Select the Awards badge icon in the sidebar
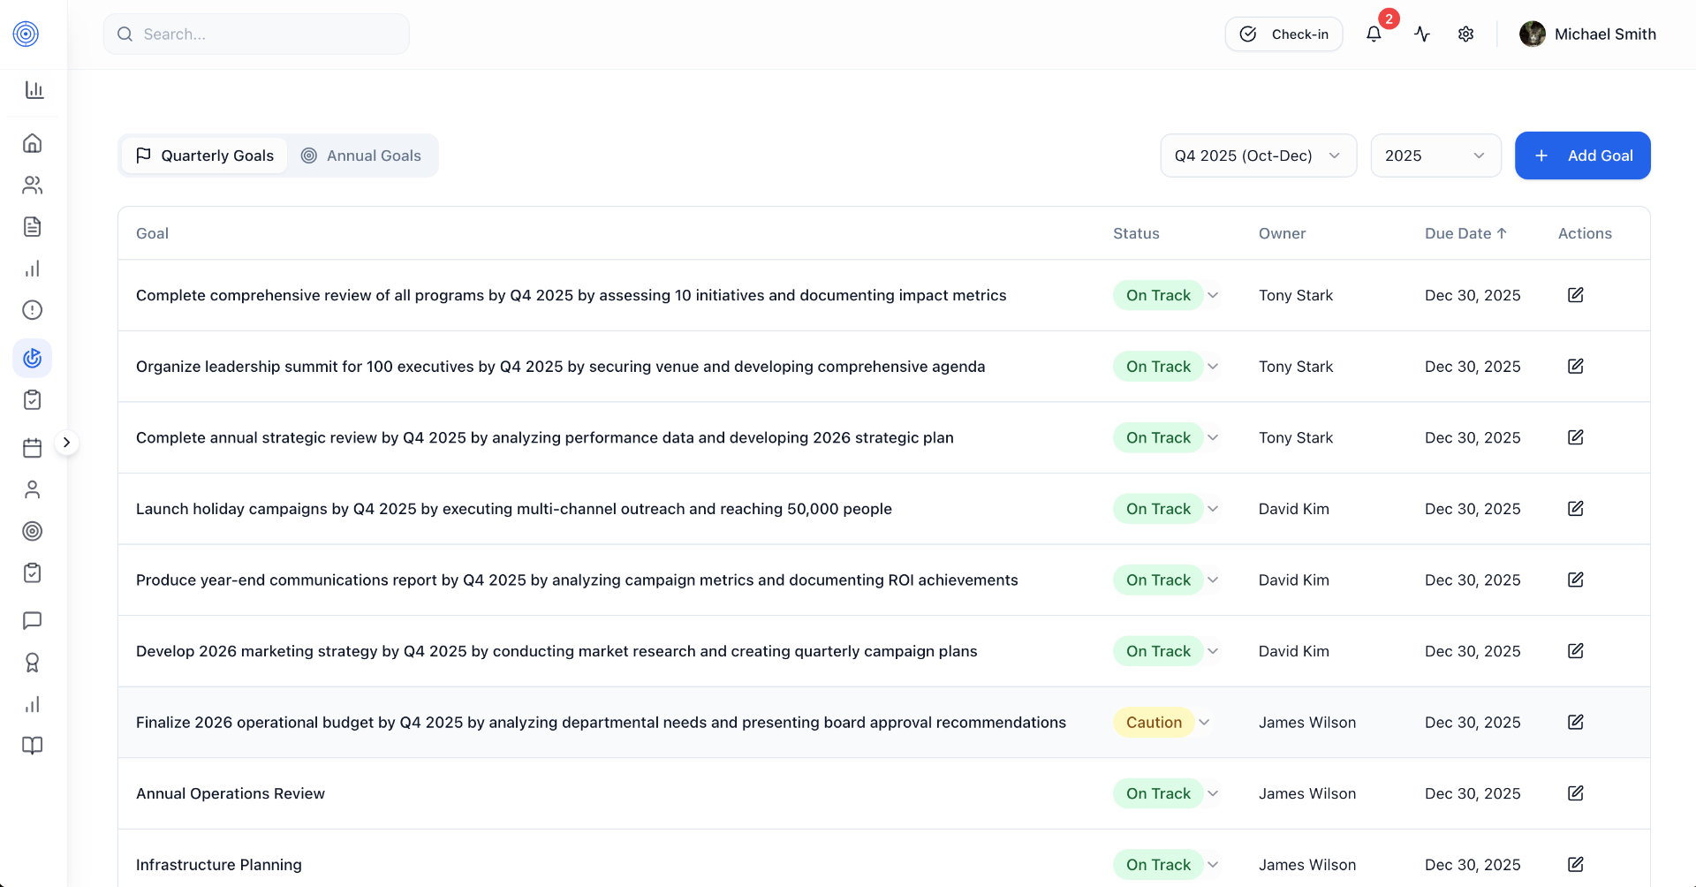The image size is (1696, 887). click(33, 663)
